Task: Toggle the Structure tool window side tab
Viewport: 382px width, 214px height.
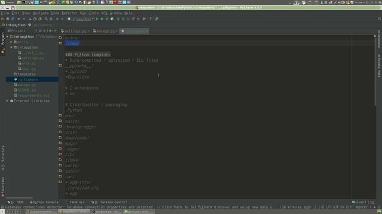Action: click(x=2, y=157)
